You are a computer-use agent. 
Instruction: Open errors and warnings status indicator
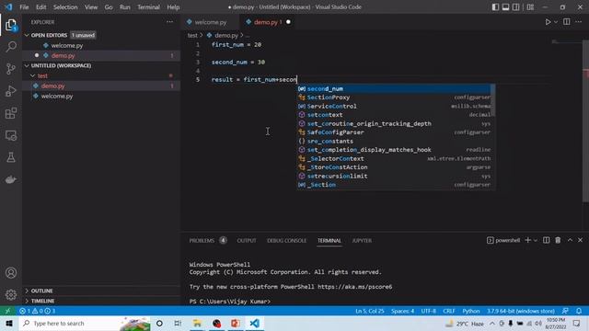pos(37,311)
